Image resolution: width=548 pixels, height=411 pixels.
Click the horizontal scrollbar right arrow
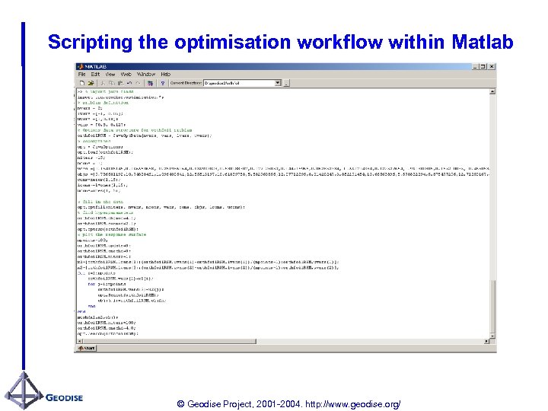click(486, 341)
